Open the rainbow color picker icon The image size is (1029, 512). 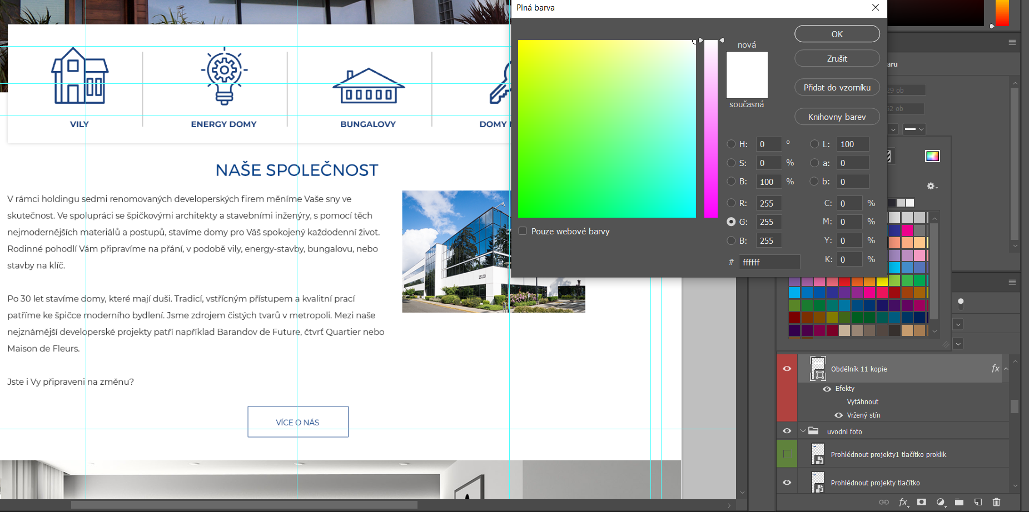coord(932,156)
